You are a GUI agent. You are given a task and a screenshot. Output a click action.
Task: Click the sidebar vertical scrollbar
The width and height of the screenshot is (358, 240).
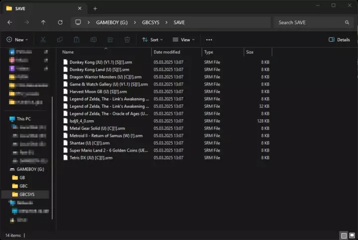click(x=52, y=158)
